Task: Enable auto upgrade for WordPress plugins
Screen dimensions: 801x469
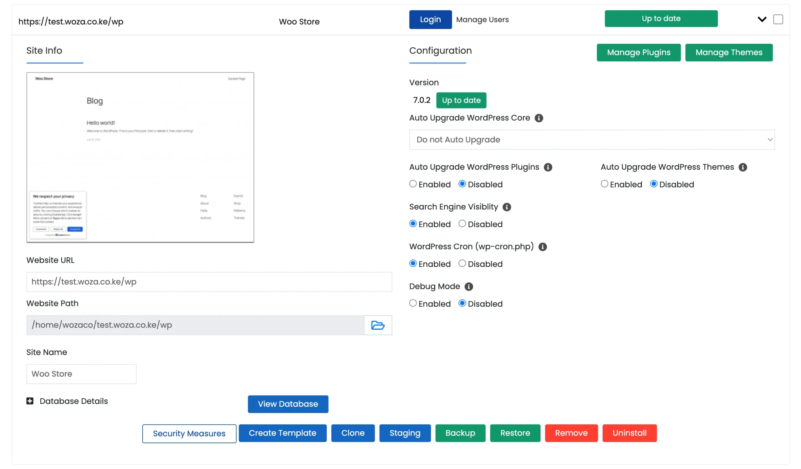Action: pos(413,184)
